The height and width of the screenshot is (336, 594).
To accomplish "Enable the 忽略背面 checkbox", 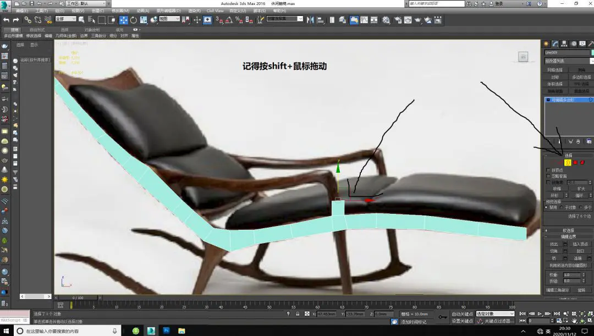I will 548,176.
